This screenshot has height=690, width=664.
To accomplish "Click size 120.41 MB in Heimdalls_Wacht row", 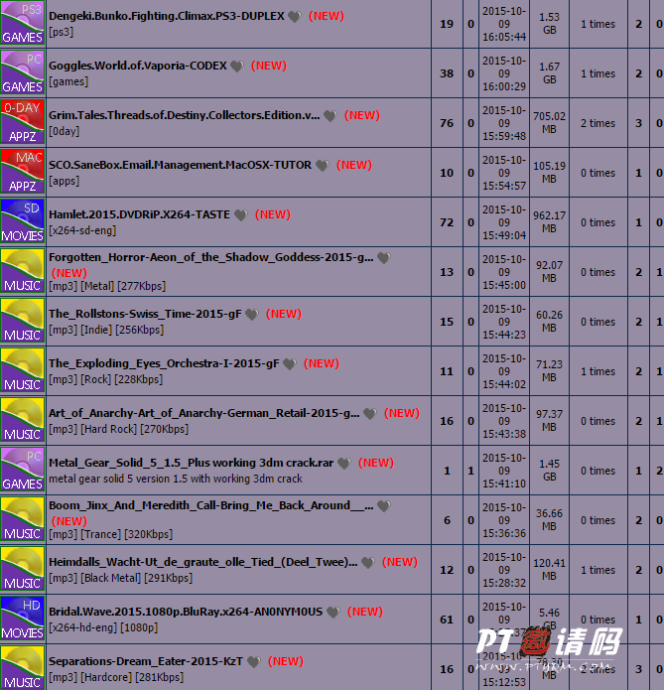I will pos(549,570).
